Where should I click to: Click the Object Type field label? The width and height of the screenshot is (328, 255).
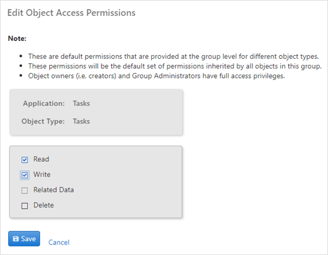click(x=43, y=122)
